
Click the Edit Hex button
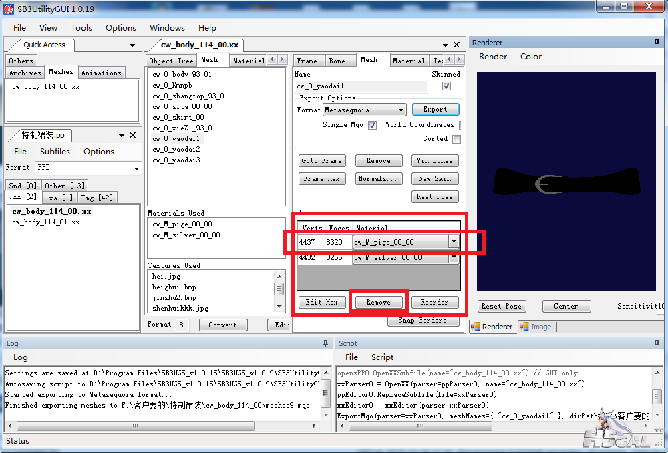322,302
